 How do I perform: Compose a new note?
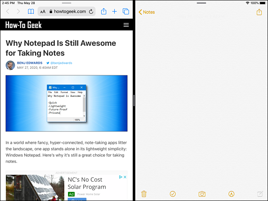point(260,194)
